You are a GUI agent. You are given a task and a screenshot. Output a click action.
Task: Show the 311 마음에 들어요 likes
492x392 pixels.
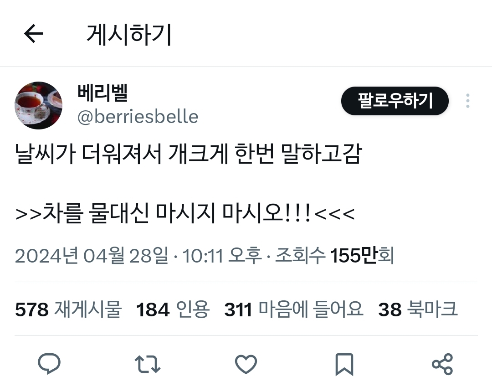294,309
